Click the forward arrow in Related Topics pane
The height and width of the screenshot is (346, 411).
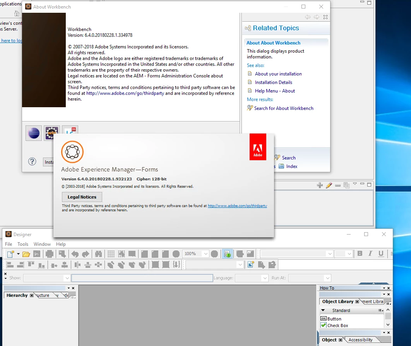pyautogui.click(x=317, y=17)
